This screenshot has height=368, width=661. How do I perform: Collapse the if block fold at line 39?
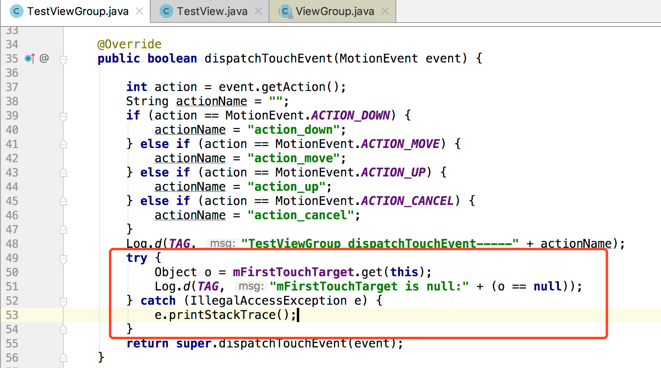(x=63, y=116)
